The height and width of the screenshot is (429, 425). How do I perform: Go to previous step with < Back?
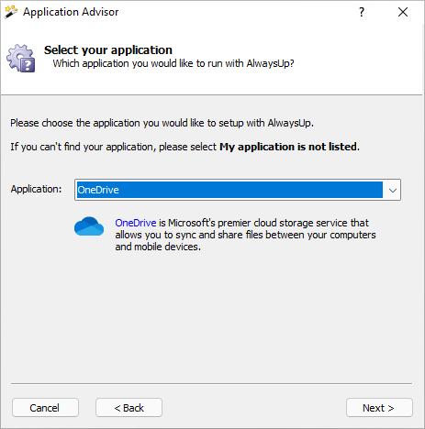129,408
